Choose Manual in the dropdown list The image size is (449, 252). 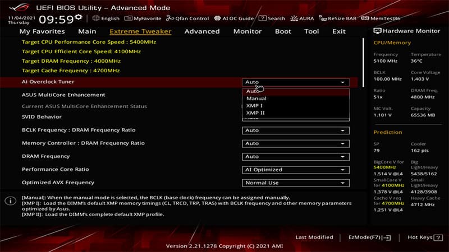point(296,99)
